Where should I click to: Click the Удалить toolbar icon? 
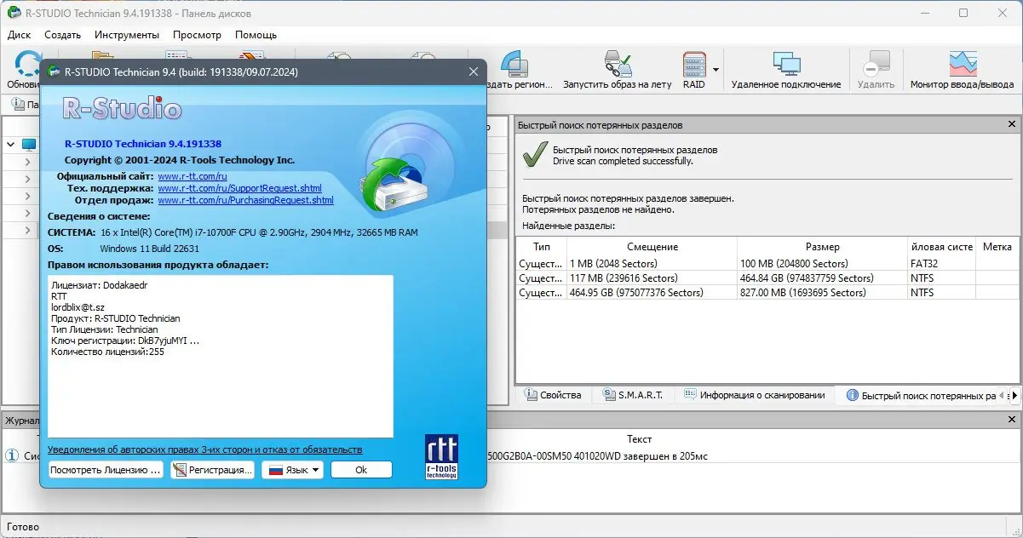click(x=876, y=65)
